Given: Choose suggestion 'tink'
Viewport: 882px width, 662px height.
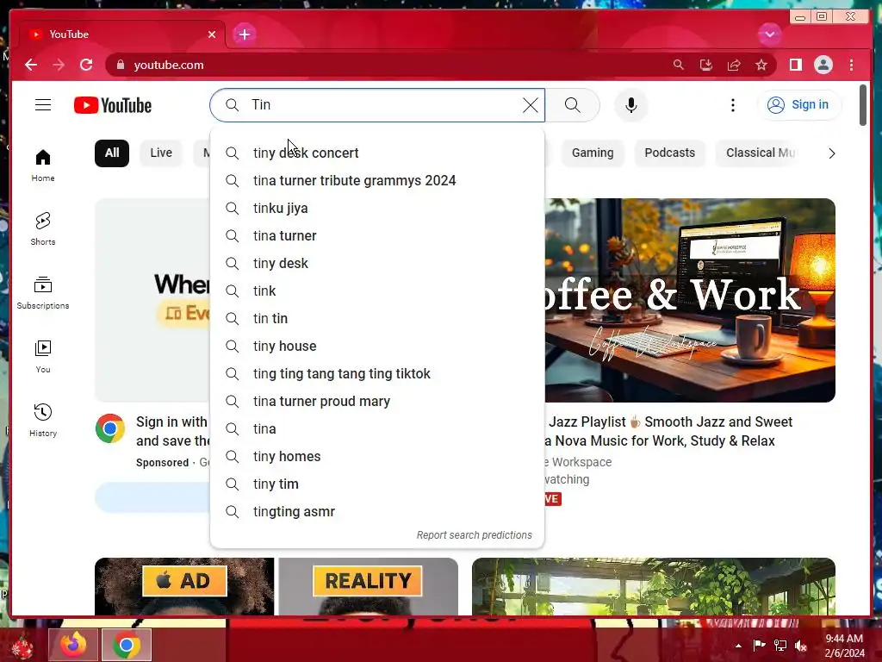Looking at the screenshot, I should point(377,290).
